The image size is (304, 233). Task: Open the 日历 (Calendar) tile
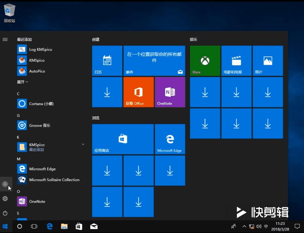[x=107, y=60]
